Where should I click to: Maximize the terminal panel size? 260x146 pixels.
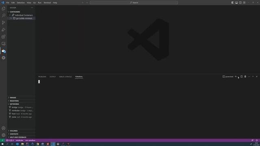(x=253, y=77)
